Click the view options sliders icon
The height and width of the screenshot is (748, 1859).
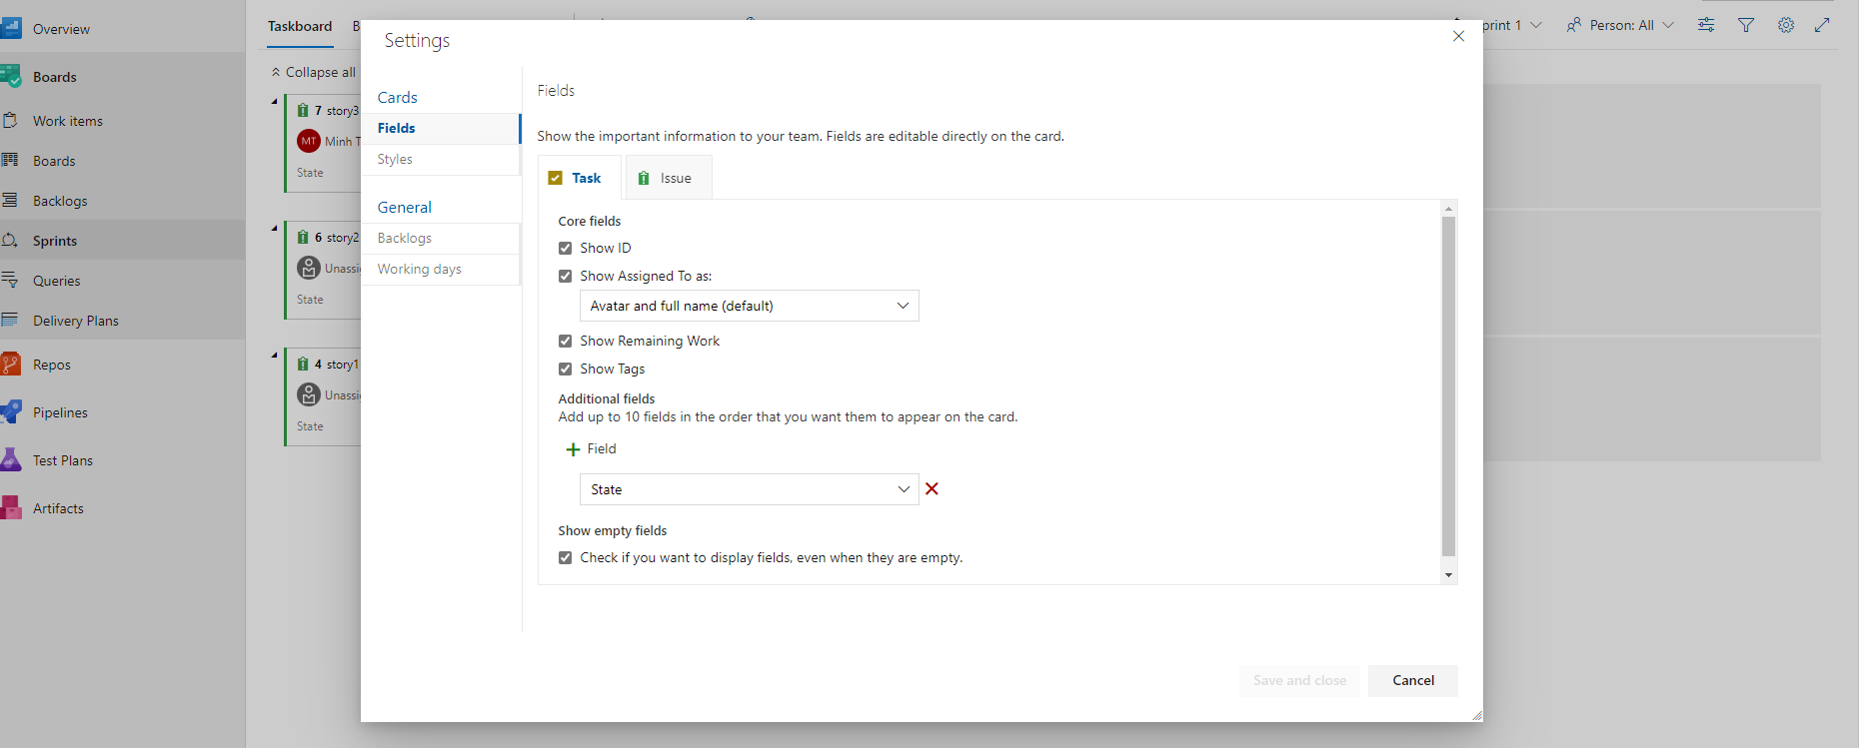coord(1706,25)
